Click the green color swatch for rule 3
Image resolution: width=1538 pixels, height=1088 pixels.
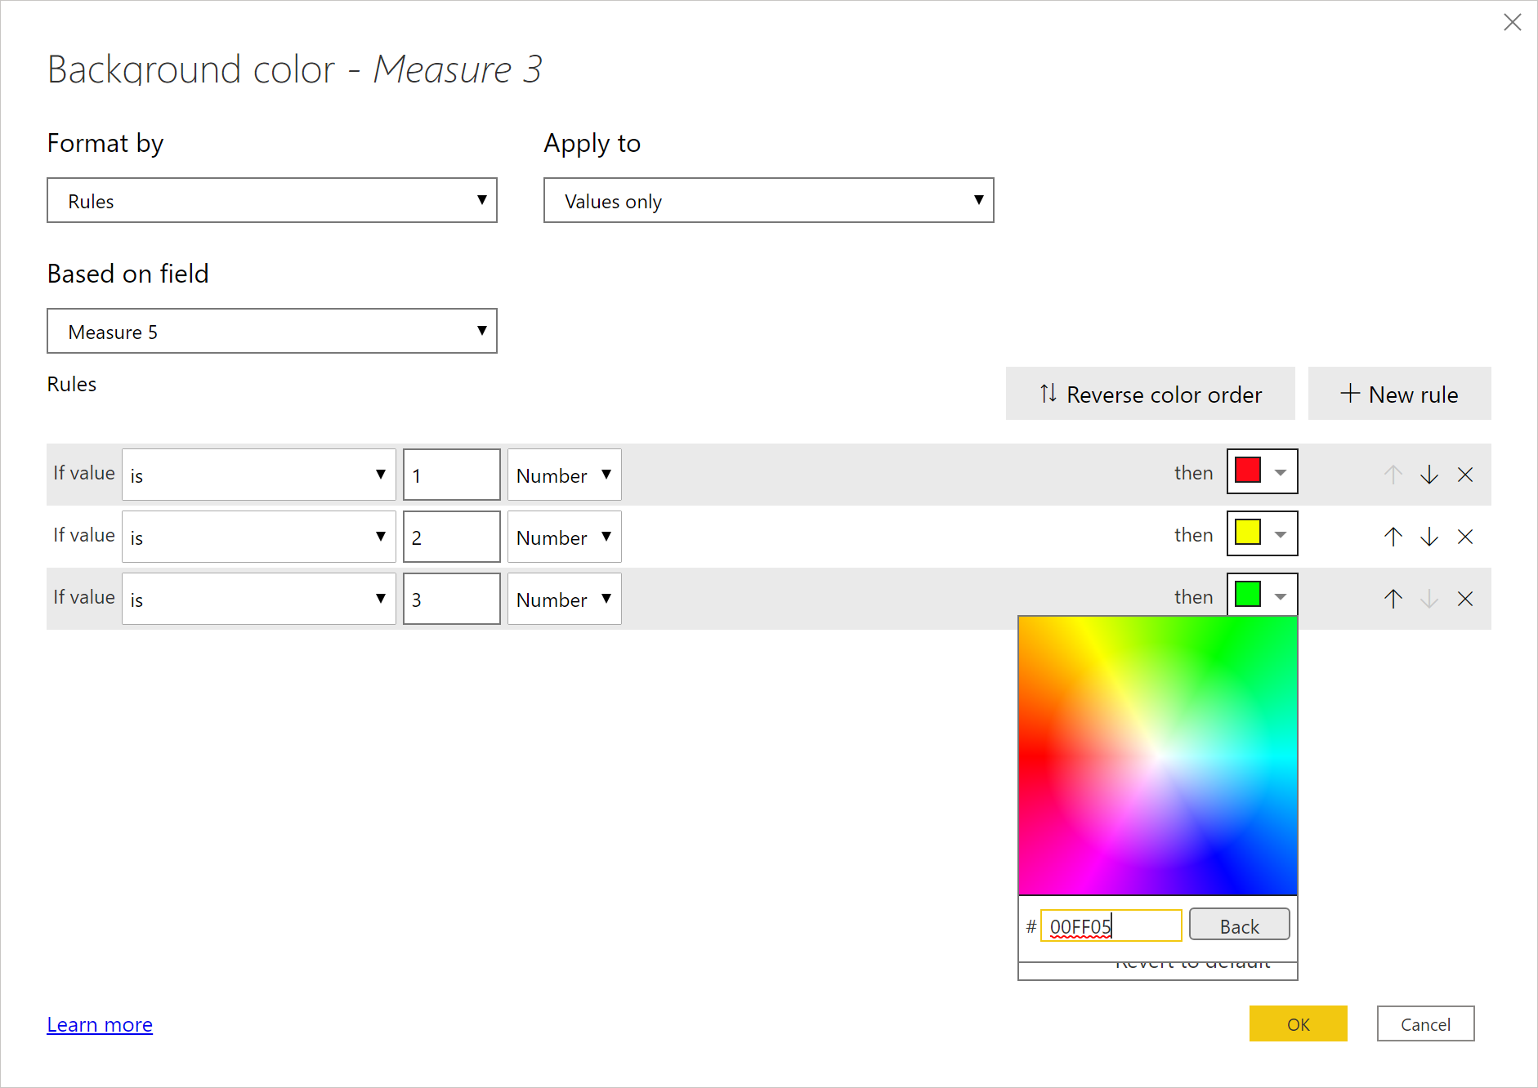coord(1263,595)
